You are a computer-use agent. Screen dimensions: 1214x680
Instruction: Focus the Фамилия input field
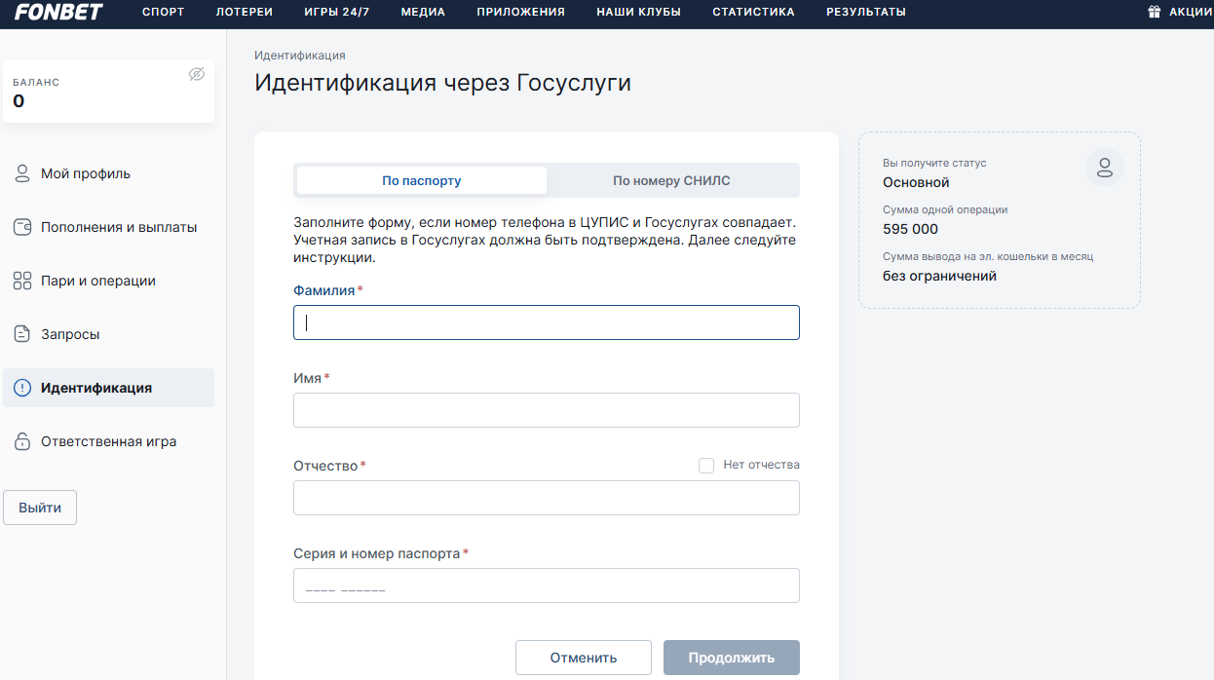[547, 322]
